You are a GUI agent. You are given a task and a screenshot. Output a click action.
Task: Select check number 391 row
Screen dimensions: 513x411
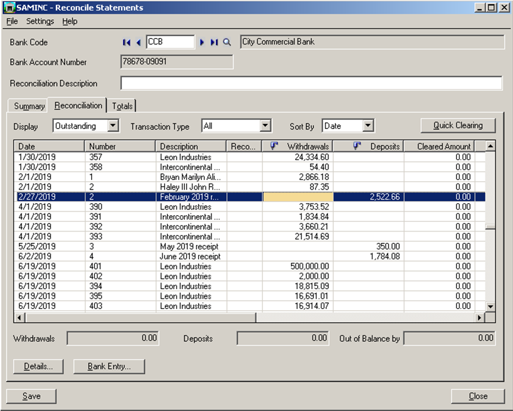click(250, 216)
